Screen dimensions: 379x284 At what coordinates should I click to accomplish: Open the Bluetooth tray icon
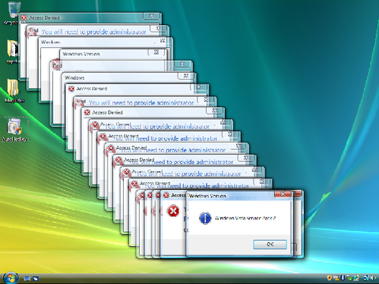coord(343,278)
